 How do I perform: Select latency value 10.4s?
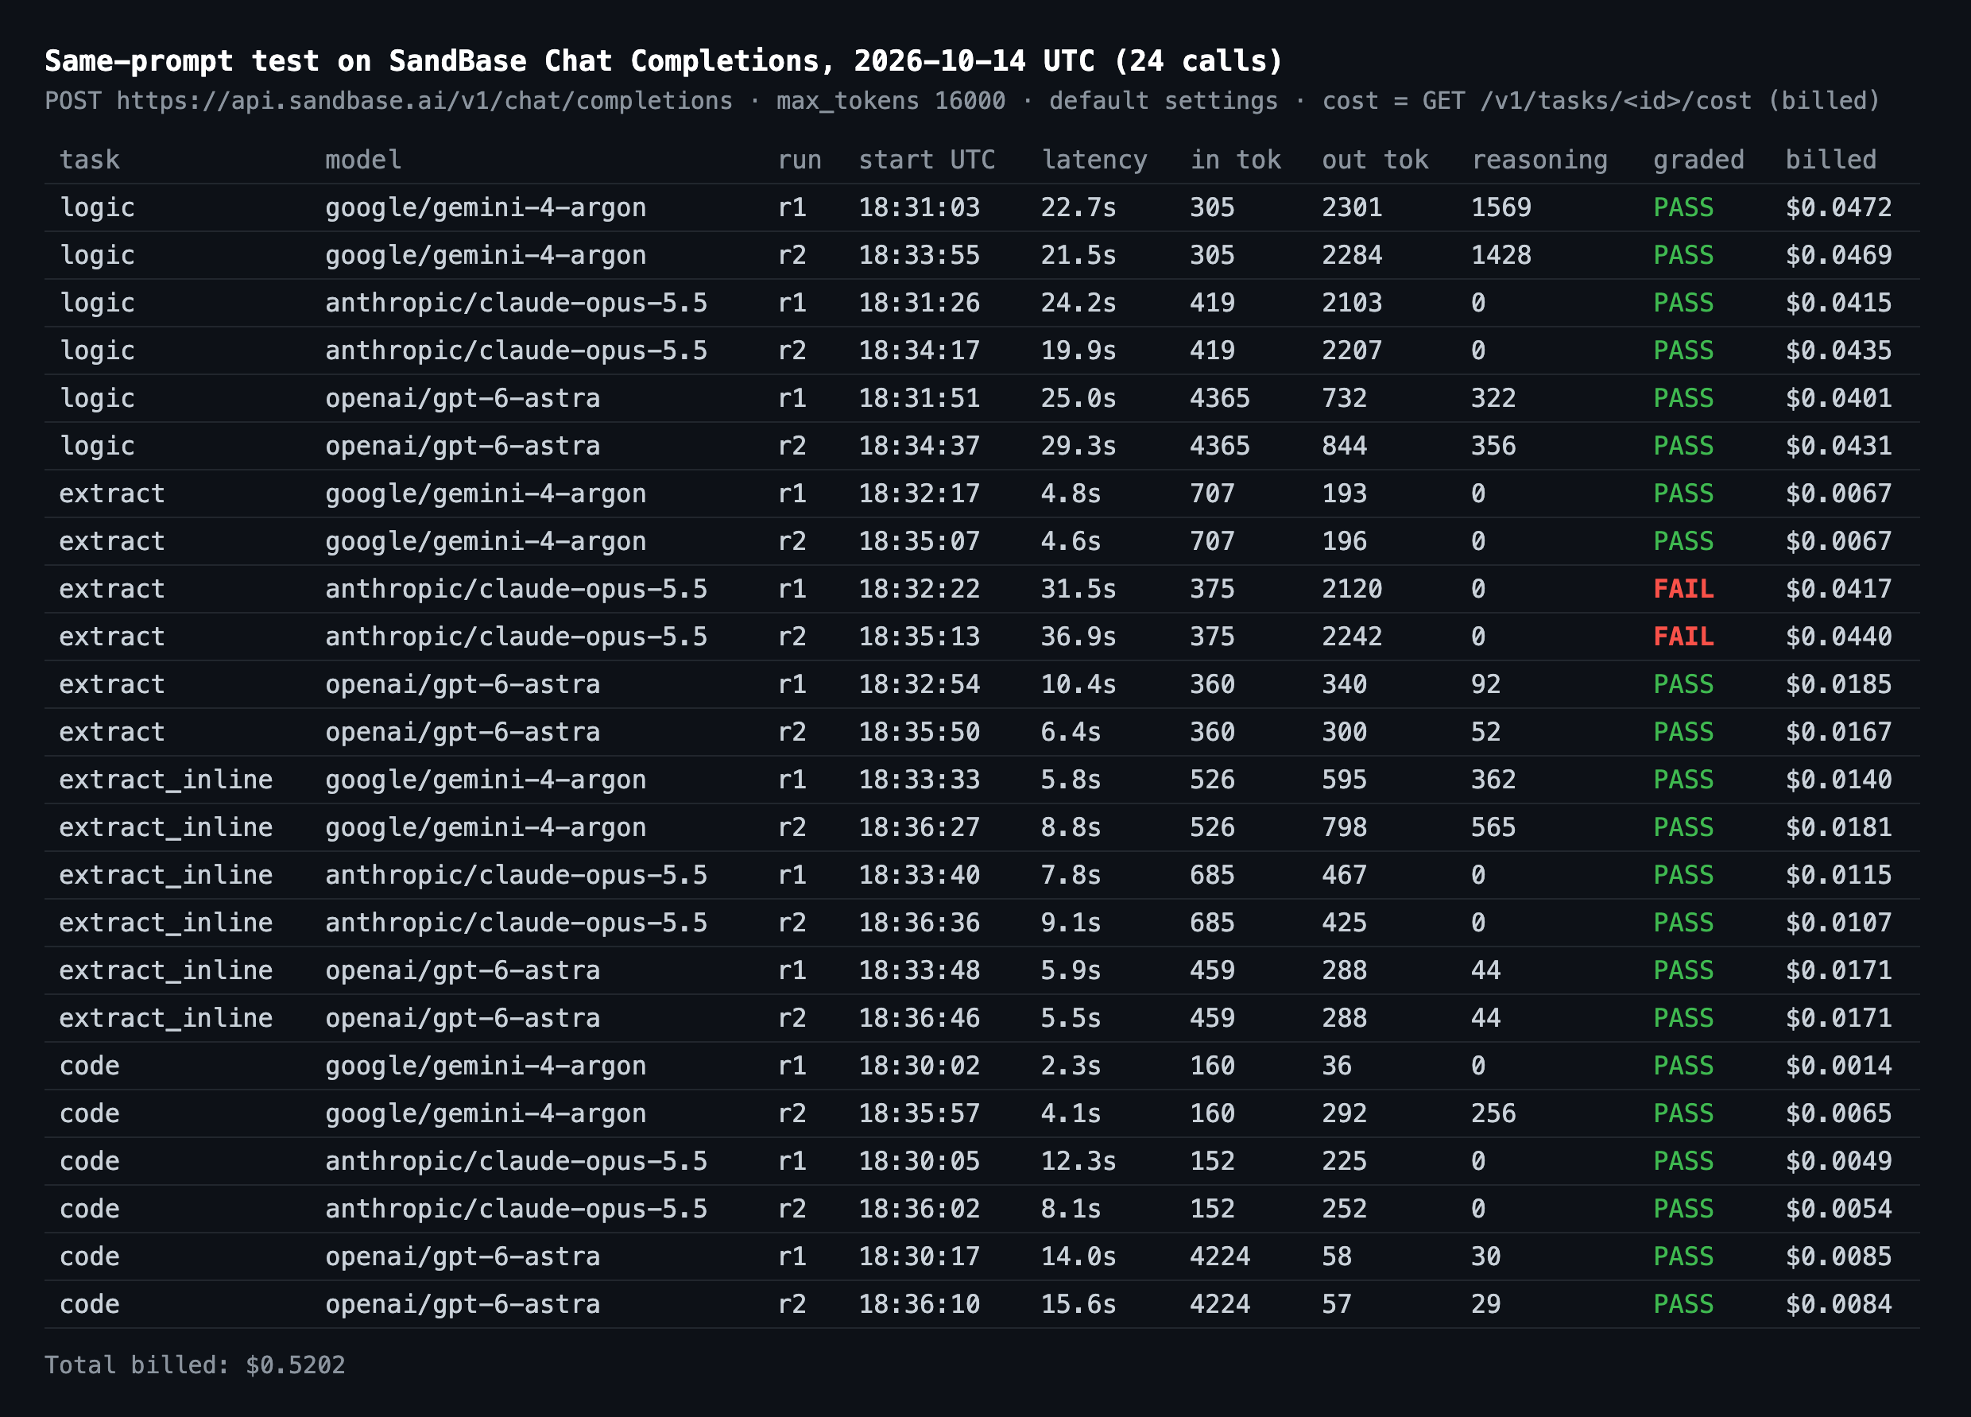(1078, 684)
